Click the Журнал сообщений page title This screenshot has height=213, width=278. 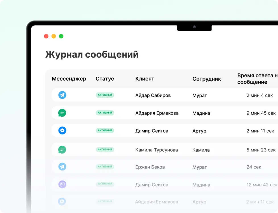[92, 54]
